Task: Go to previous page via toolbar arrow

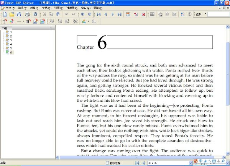Action: point(105,14)
